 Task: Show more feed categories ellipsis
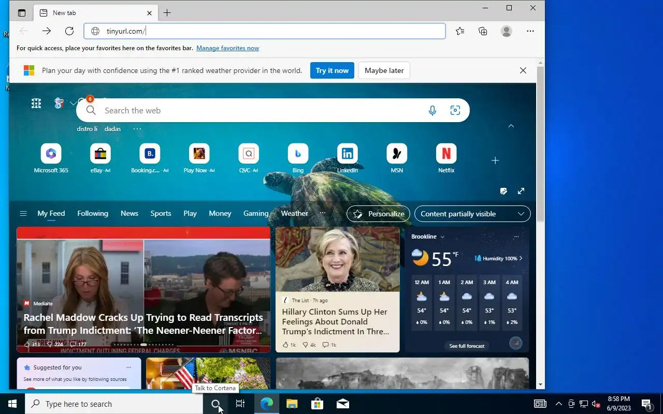click(x=323, y=213)
